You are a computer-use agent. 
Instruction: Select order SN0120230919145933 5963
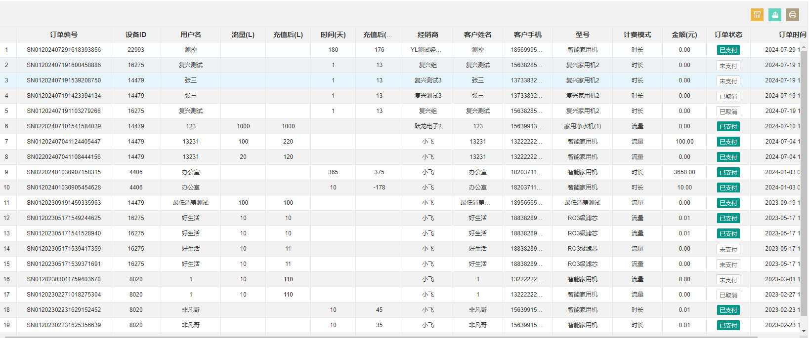tap(64, 203)
